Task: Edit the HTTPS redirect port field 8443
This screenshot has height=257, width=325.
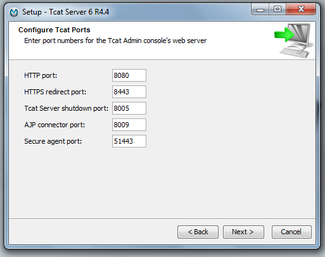Action: point(129,92)
